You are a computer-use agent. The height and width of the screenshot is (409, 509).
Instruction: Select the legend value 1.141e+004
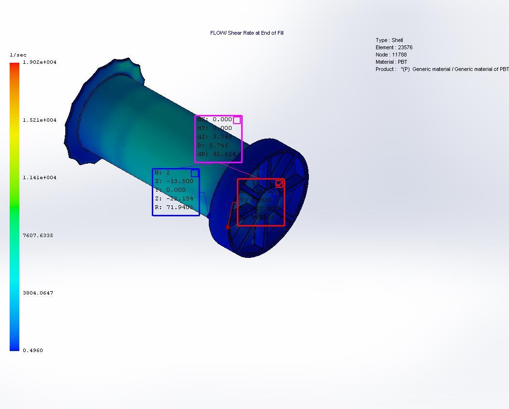[40, 177]
